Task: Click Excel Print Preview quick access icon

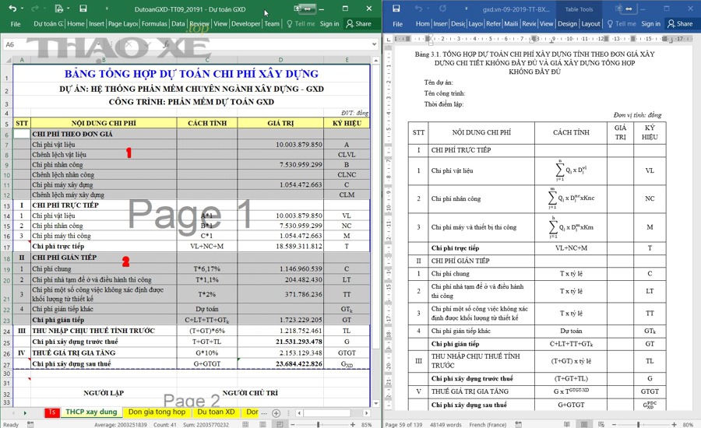Action: tap(58, 9)
